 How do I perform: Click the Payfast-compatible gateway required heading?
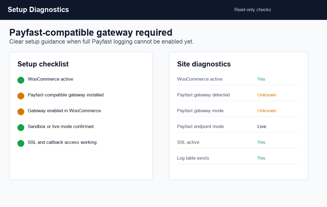pyautogui.click(x=91, y=32)
